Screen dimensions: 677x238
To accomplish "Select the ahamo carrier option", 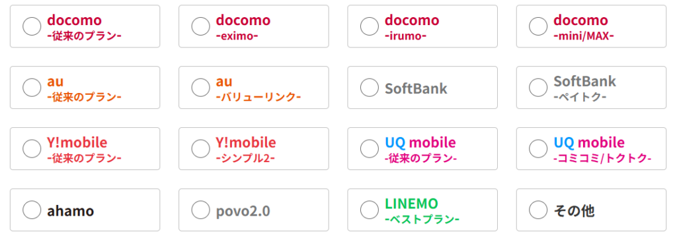I will click(x=32, y=210).
